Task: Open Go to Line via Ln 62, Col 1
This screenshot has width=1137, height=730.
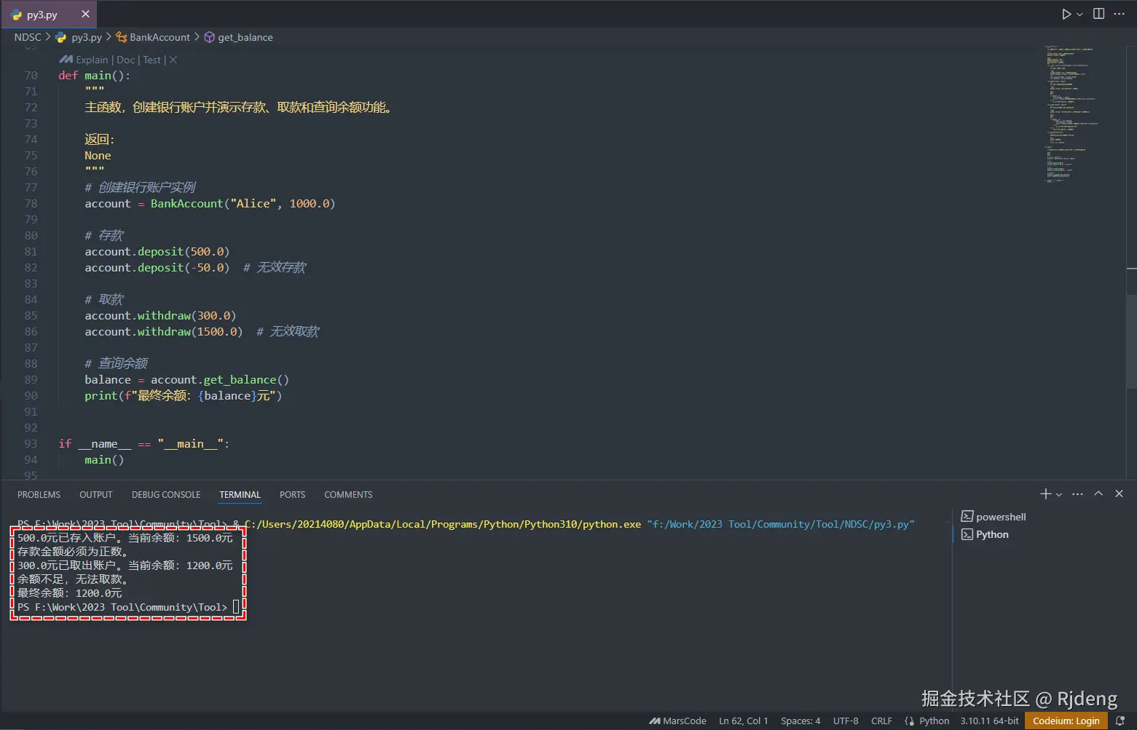Action: (743, 721)
